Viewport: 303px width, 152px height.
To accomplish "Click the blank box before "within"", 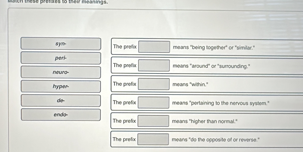I will coord(154,84).
